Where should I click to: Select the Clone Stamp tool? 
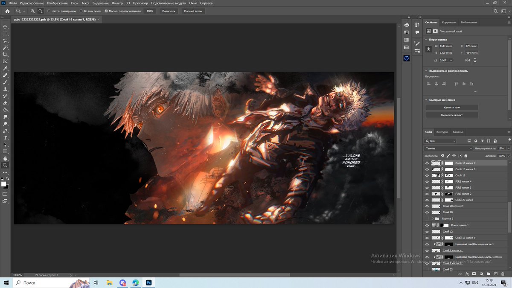pyautogui.click(x=5, y=89)
